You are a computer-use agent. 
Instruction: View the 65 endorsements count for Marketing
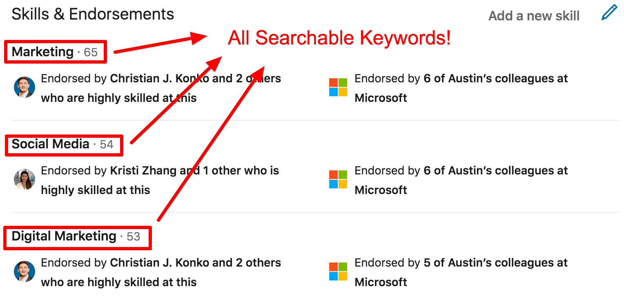click(x=91, y=53)
